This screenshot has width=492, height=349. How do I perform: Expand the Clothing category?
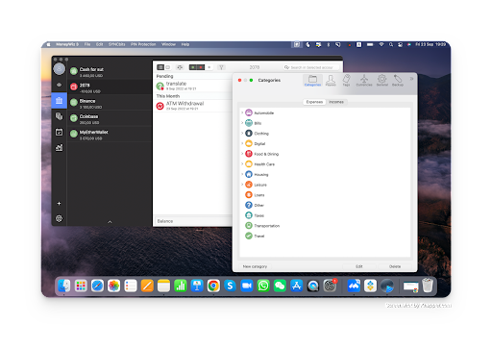242,134
